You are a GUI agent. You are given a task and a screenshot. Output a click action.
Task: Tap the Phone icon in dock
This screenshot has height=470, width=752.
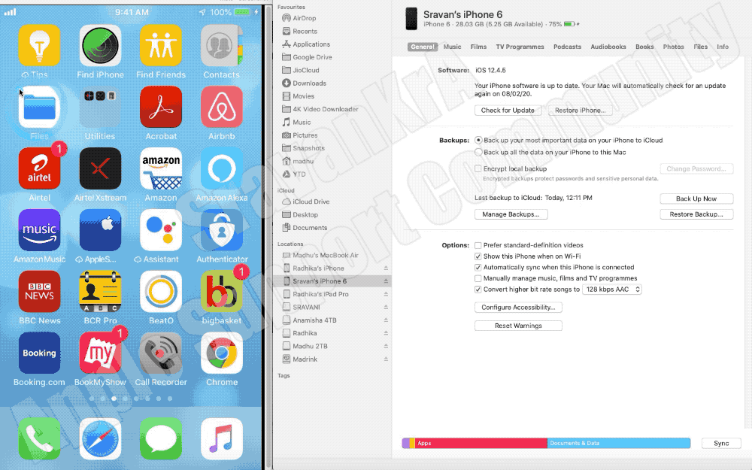(39, 439)
